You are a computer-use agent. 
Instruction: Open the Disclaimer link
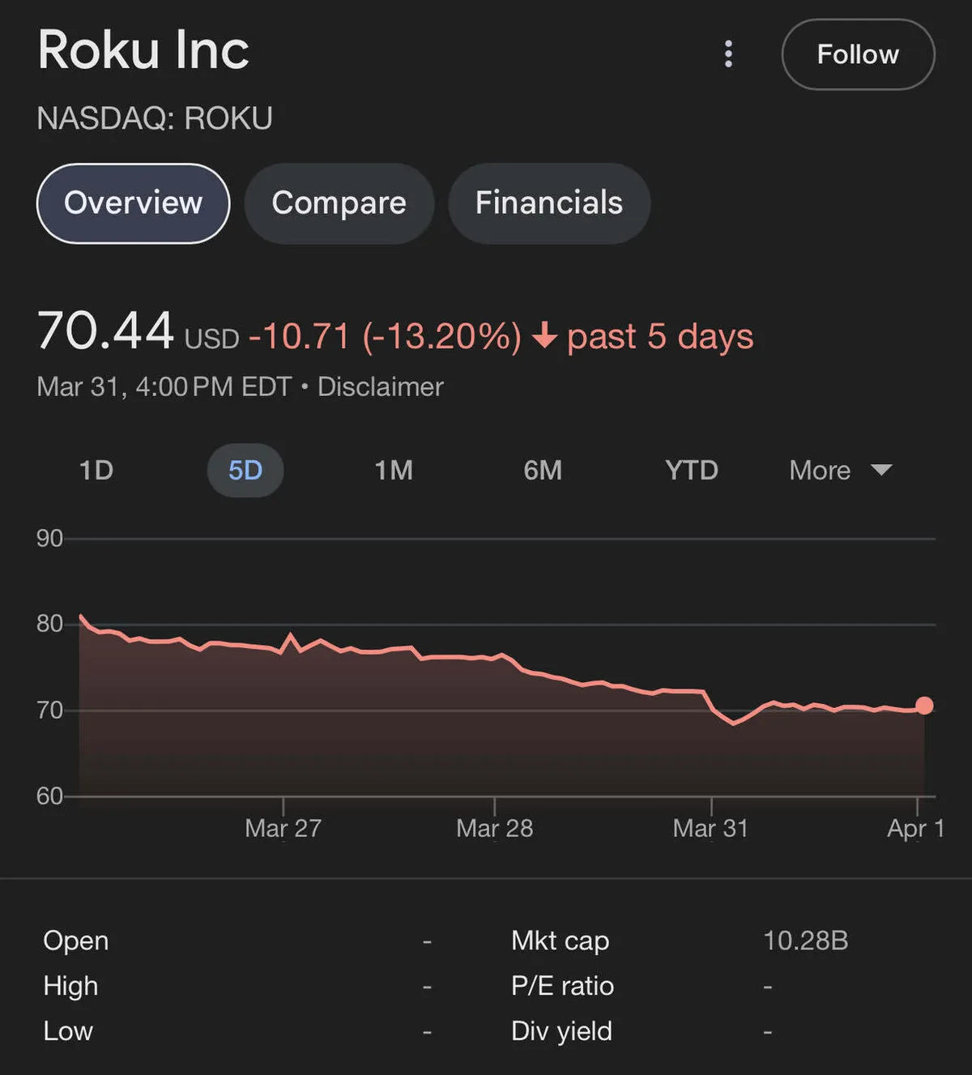tap(380, 387)
